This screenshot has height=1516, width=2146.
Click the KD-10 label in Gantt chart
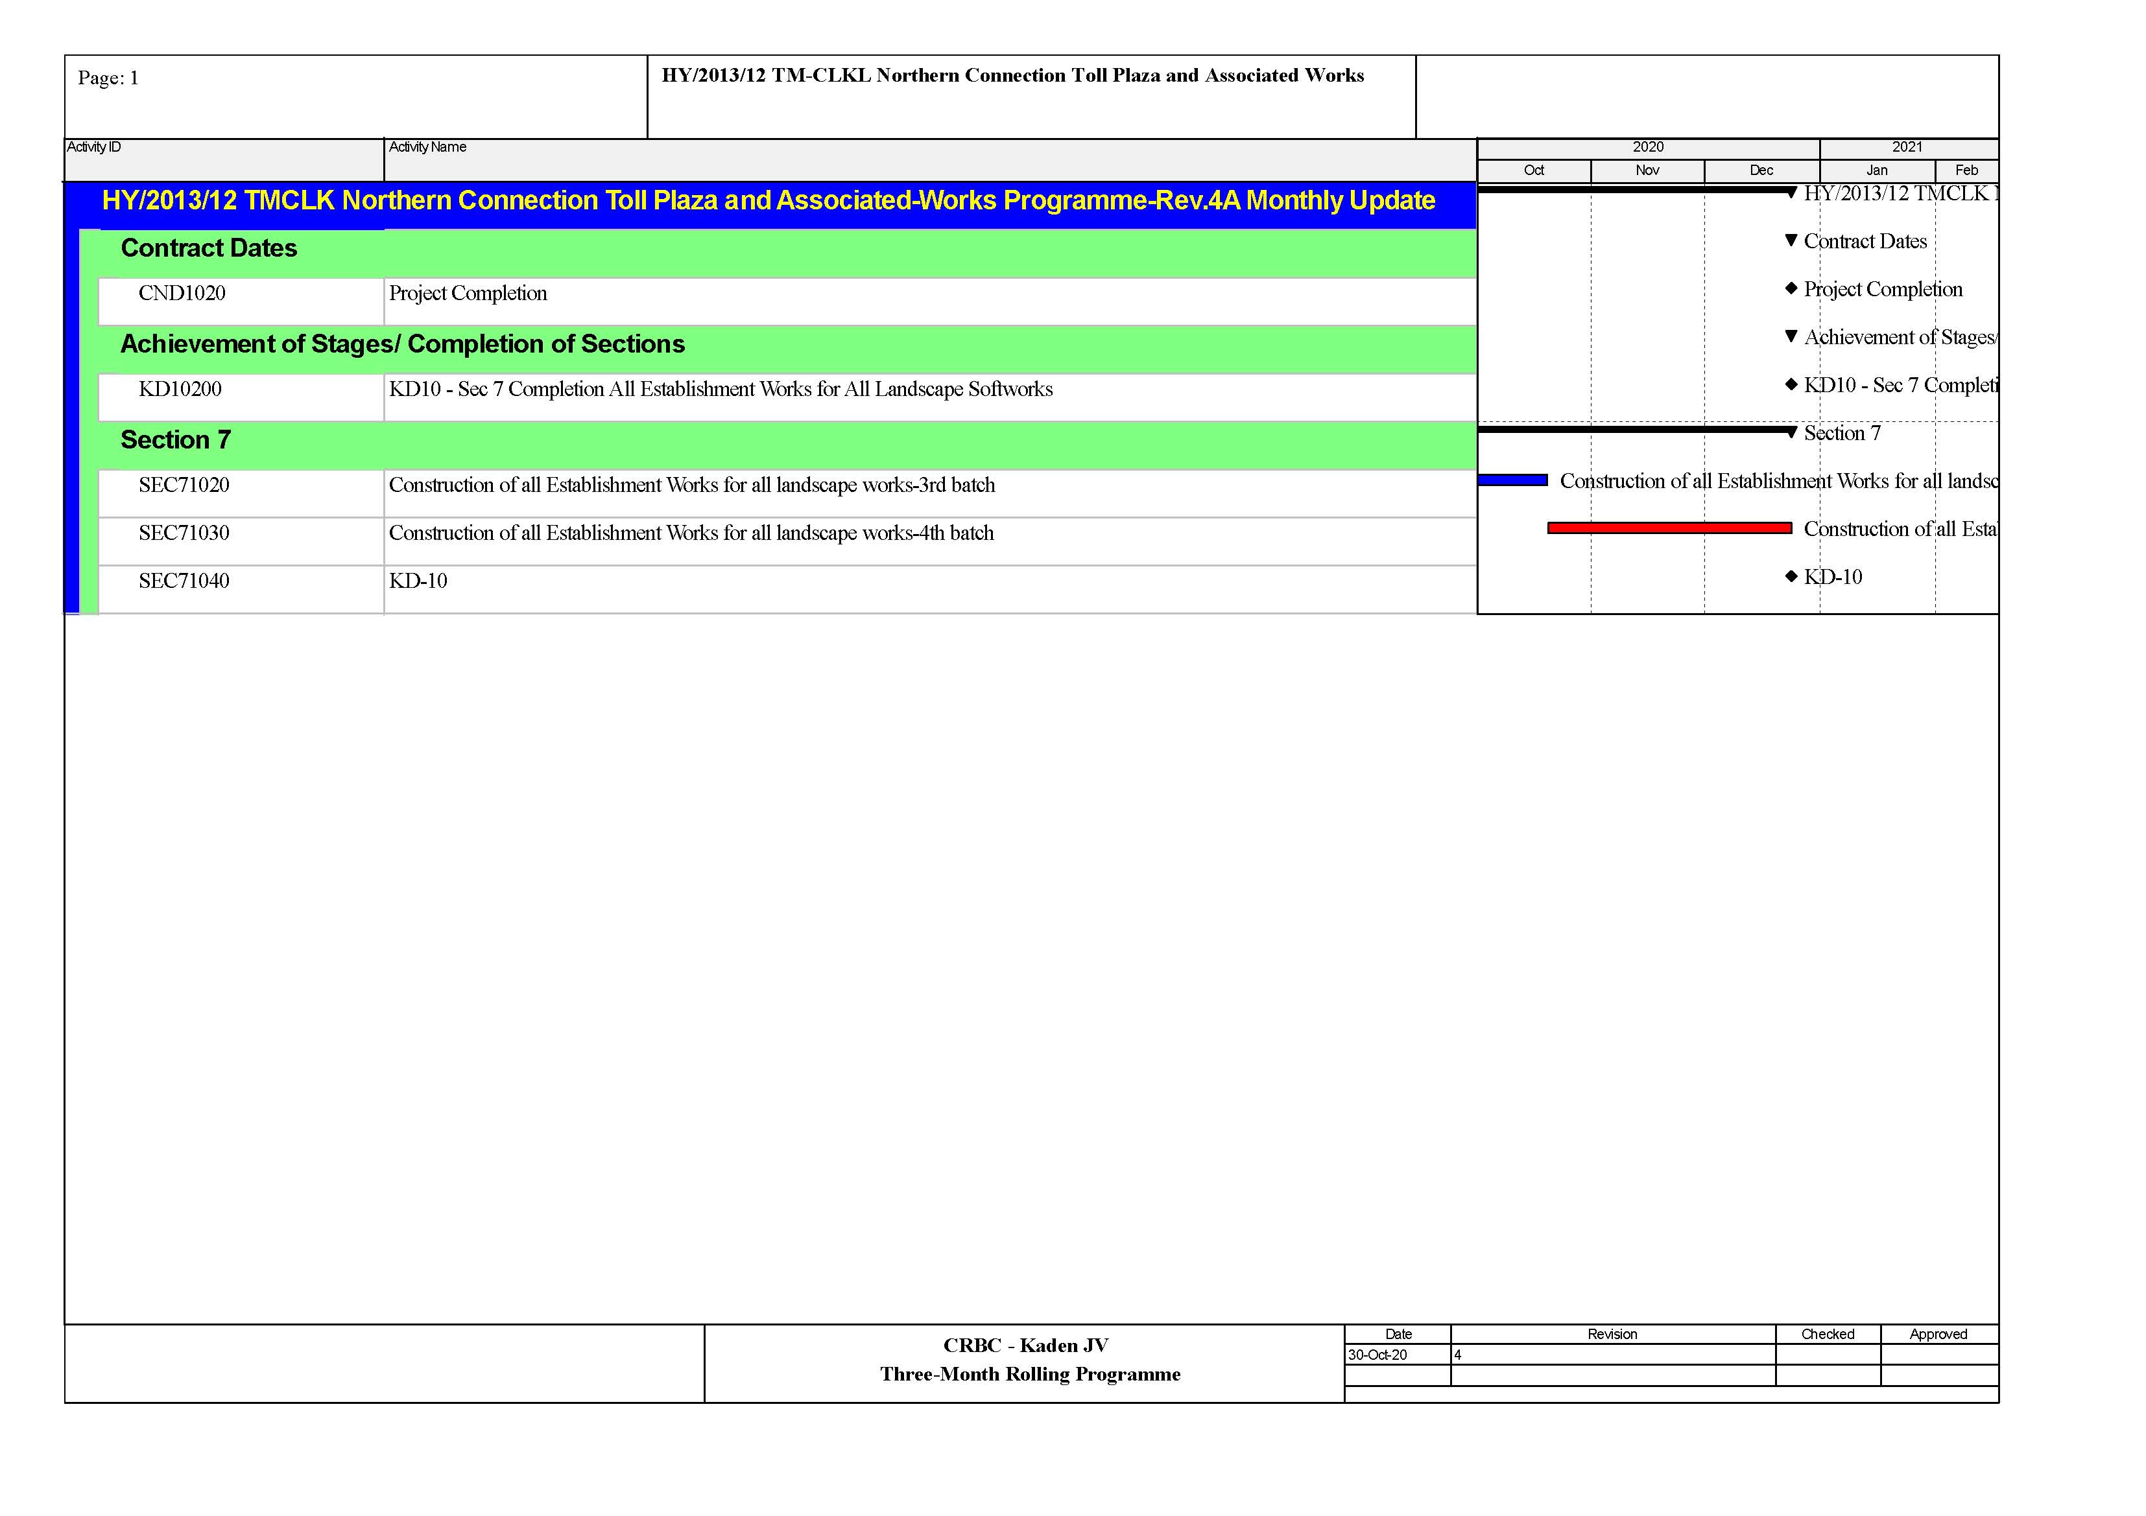1833,576
